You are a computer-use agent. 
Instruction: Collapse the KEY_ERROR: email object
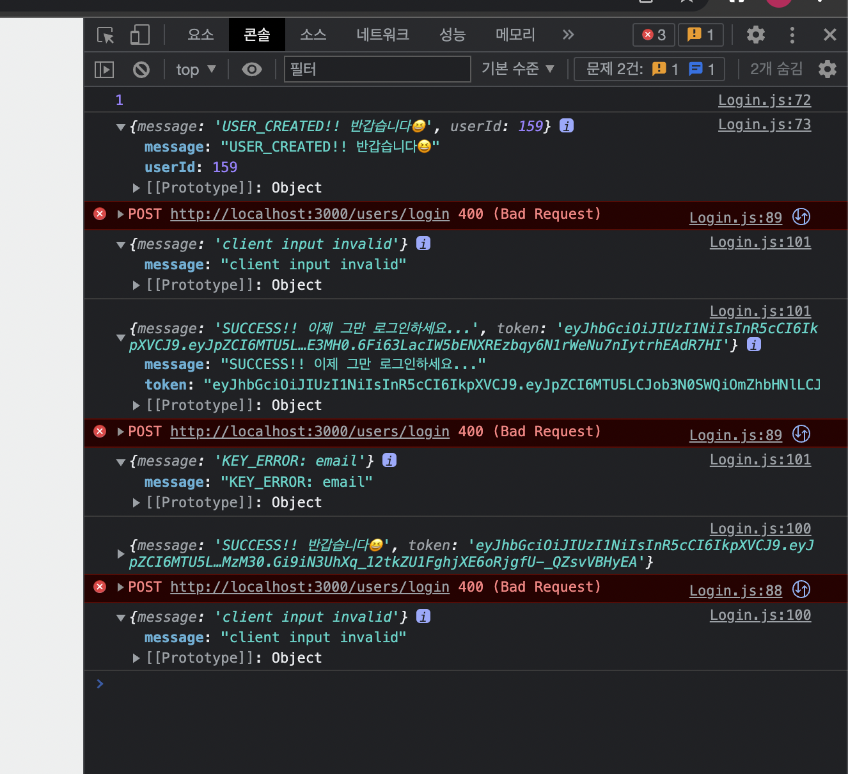pos(121,462)
